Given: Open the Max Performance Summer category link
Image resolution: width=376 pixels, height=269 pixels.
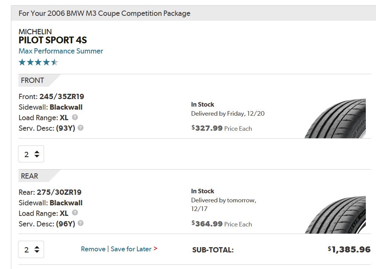Looking at the screenshot, I should [x=61, y=51].
